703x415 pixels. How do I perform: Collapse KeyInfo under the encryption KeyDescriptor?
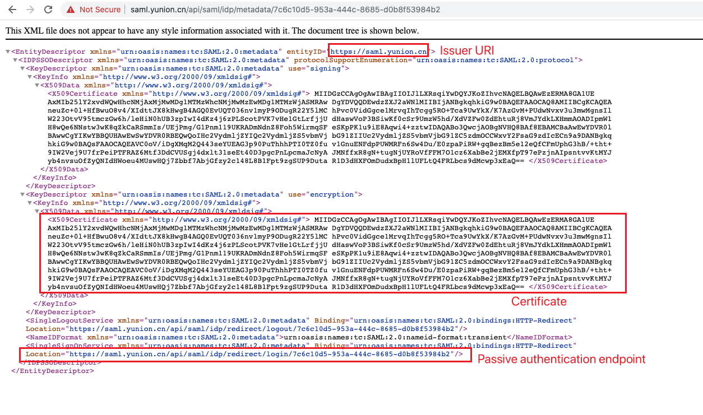[30, 203]
